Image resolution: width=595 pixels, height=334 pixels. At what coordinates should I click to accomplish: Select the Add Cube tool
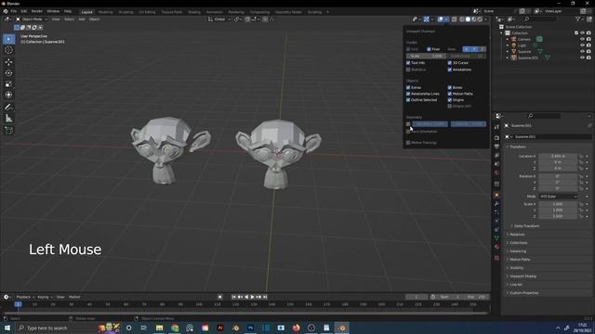pos(8,130)
